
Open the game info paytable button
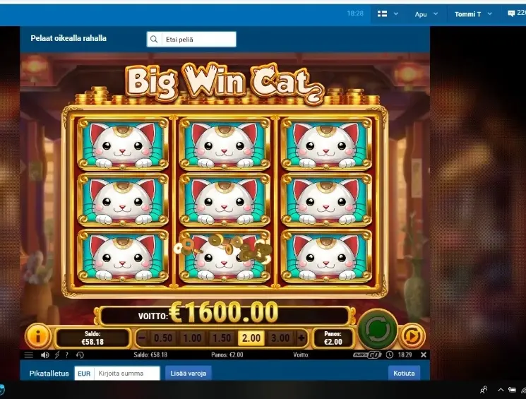click(37, 336)
